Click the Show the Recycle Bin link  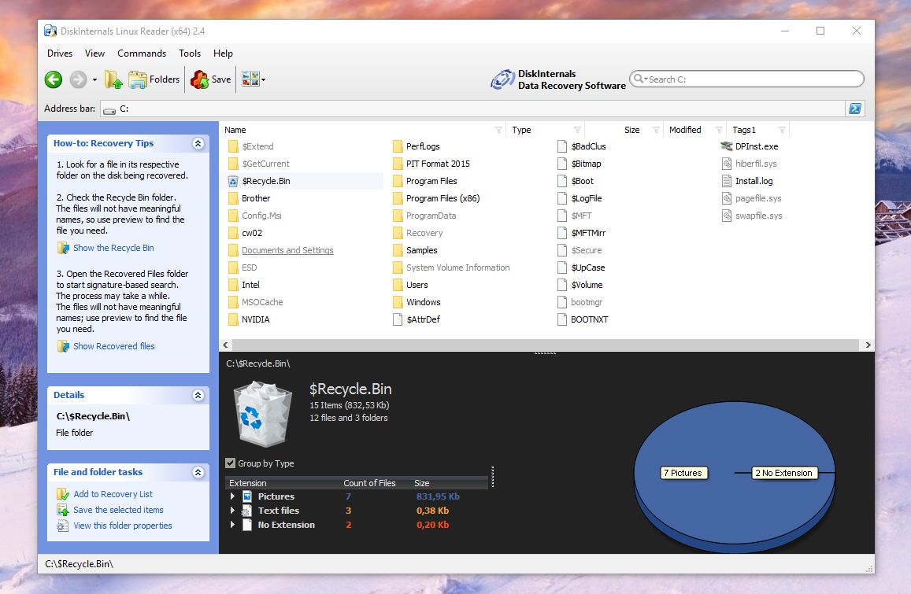tap(113, 248)
